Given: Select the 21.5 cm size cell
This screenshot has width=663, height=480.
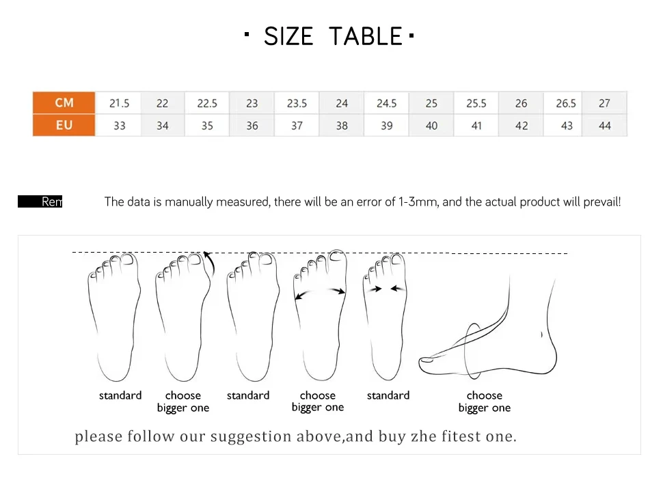Looking at the screenshot, I should 119,103.
